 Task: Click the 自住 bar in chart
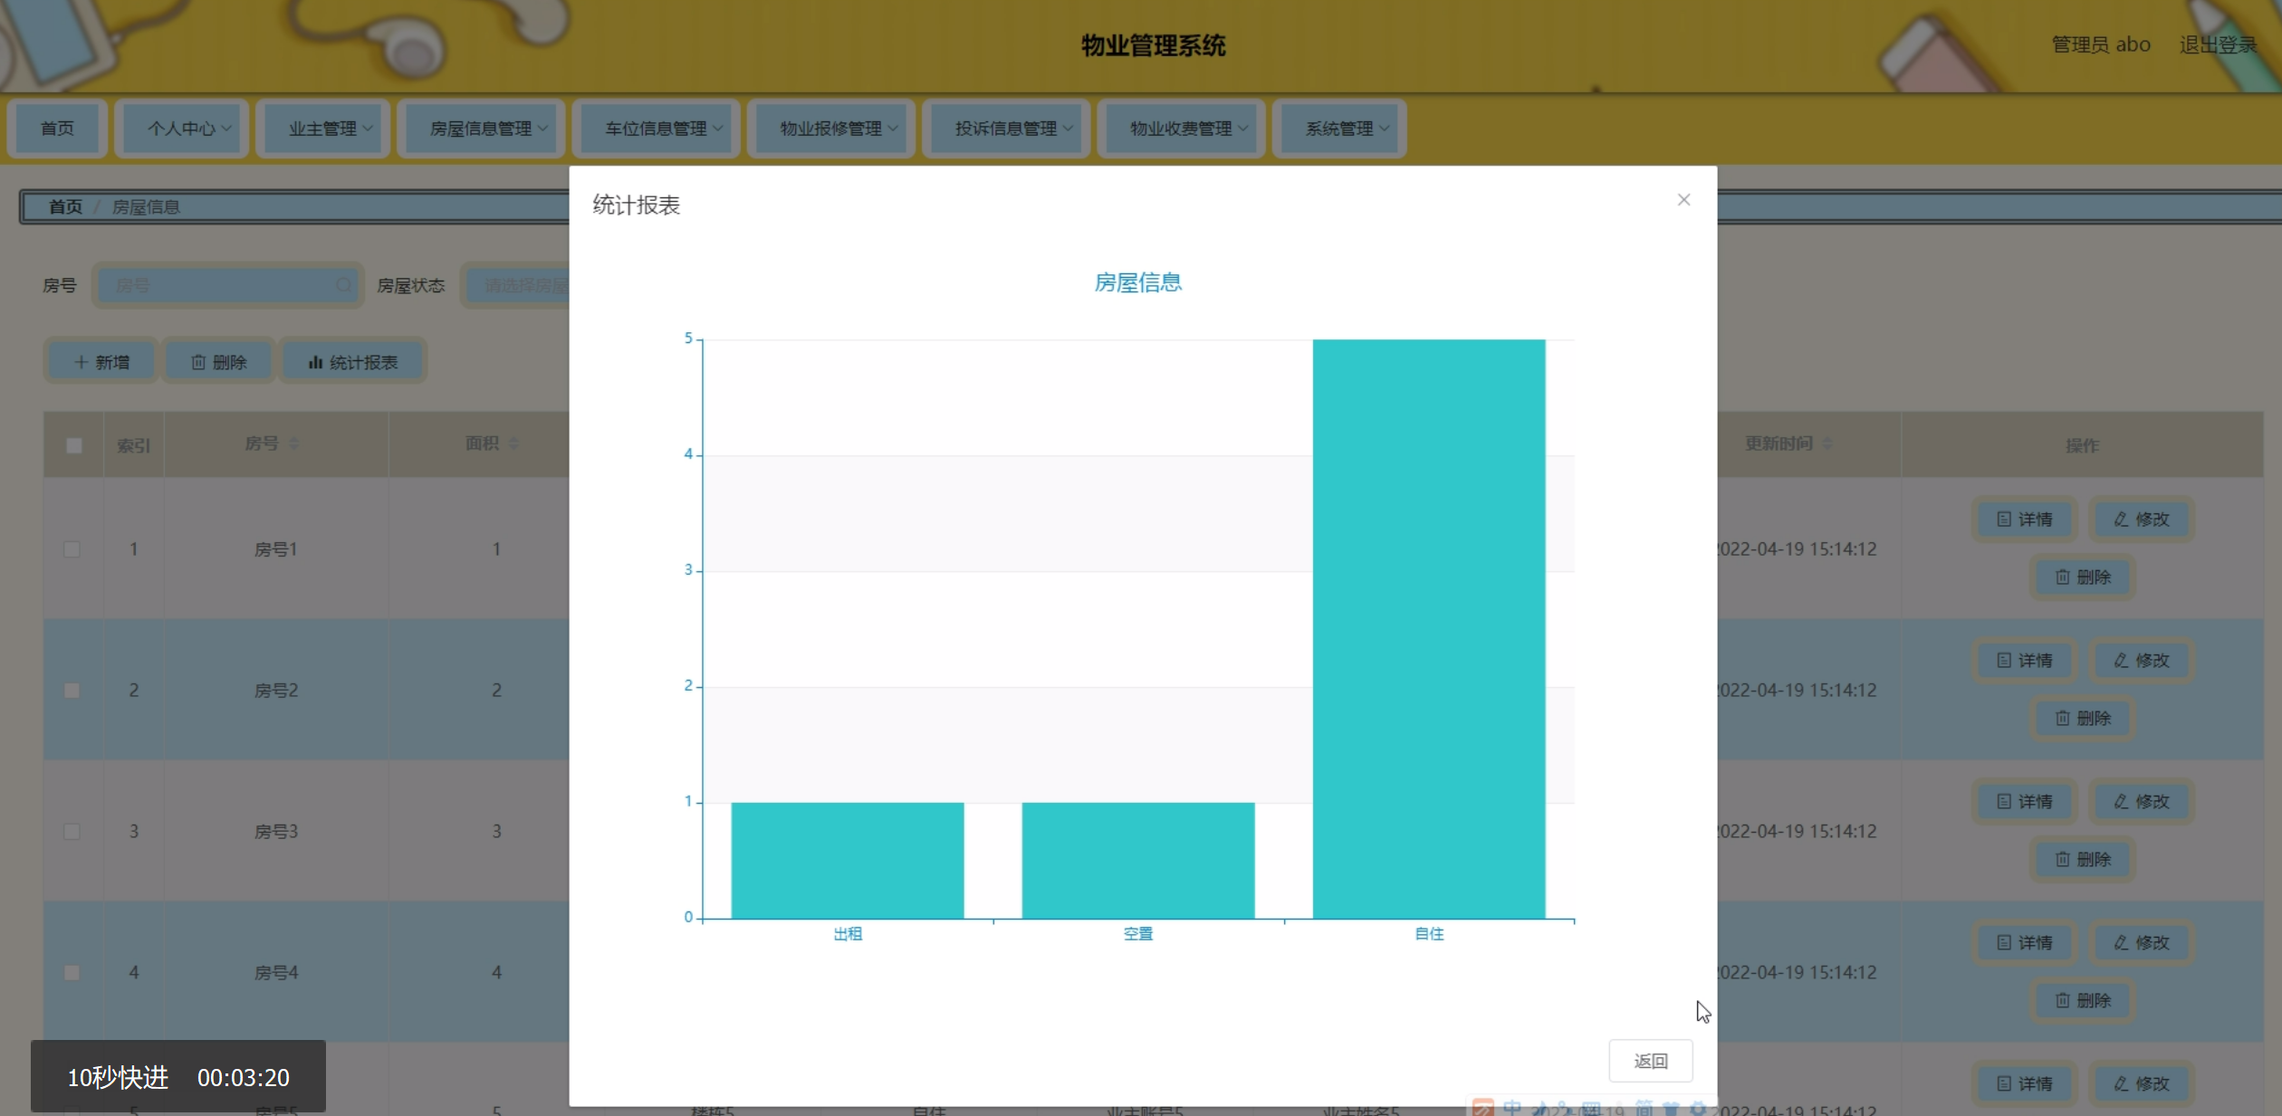point(1428,629)
